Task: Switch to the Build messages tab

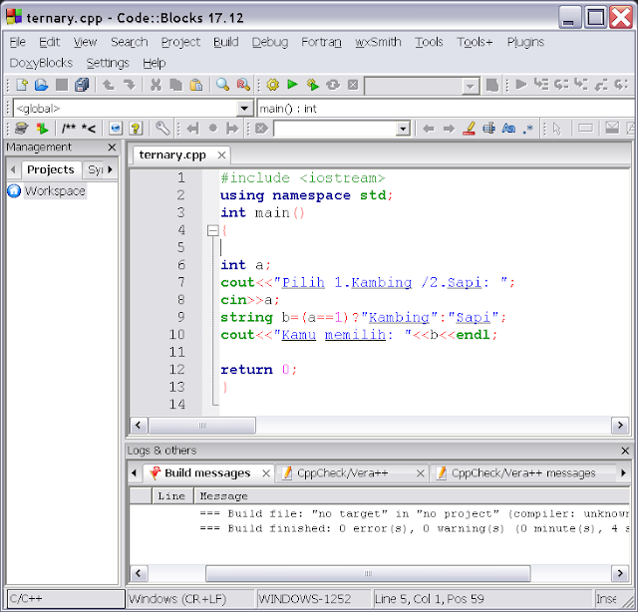Action: pos(207,472)
